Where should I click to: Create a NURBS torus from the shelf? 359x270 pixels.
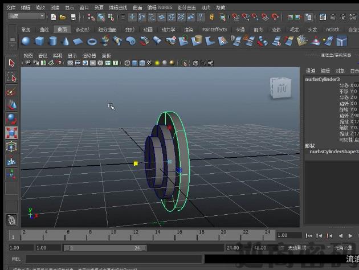point(92,41)
